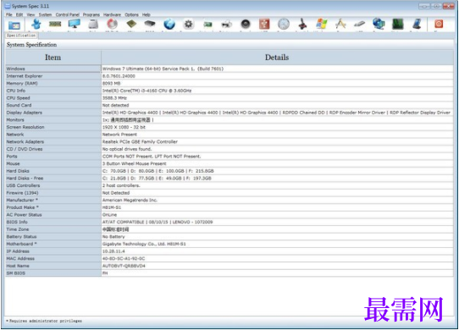Open the System menu

coord(45,14)
